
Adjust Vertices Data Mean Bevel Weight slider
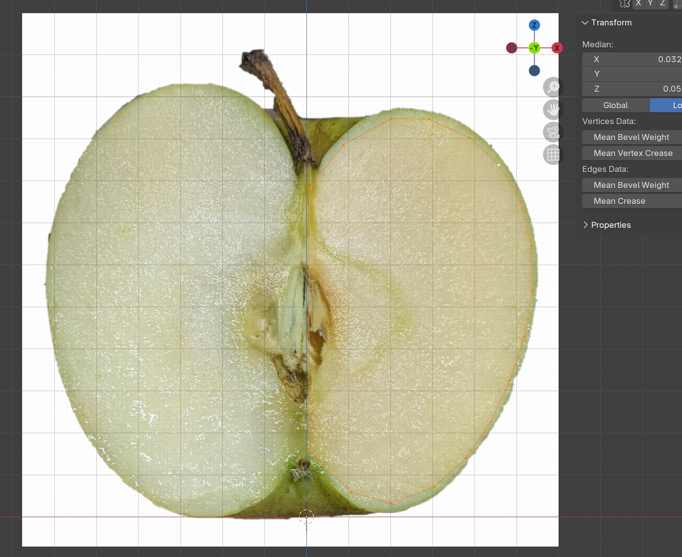632,137
